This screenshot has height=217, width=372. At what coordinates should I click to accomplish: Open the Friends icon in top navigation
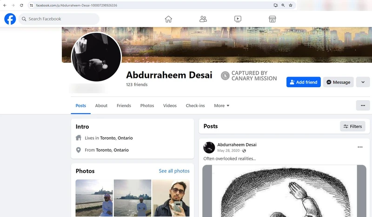(203, 19)
